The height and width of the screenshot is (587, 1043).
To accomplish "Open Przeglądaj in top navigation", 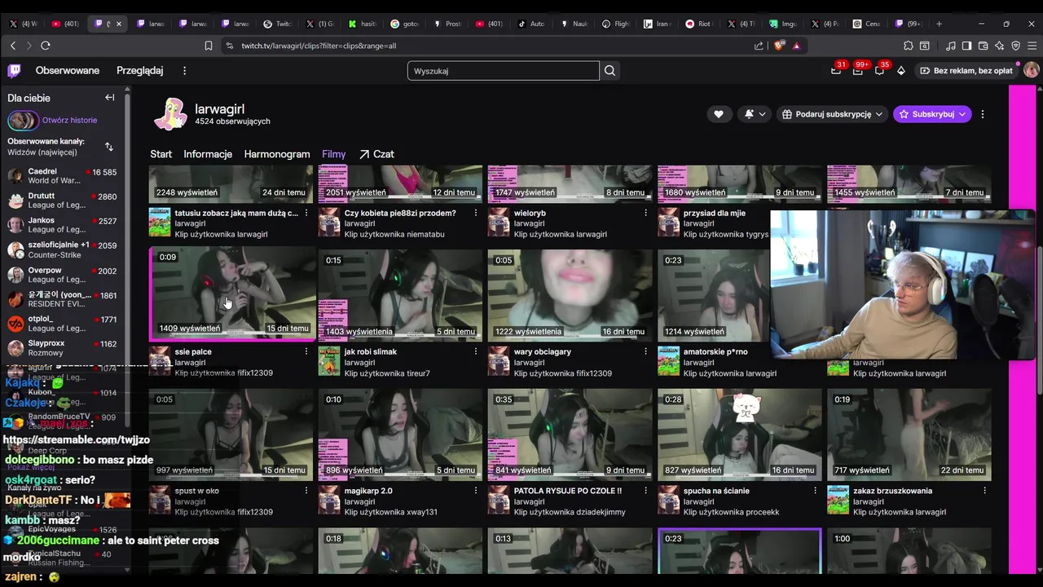I will pos(140,71).
